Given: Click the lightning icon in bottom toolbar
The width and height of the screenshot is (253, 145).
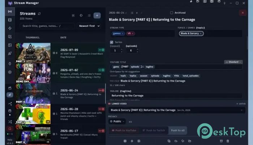Looking at the screenshot, I should [132, 141].
